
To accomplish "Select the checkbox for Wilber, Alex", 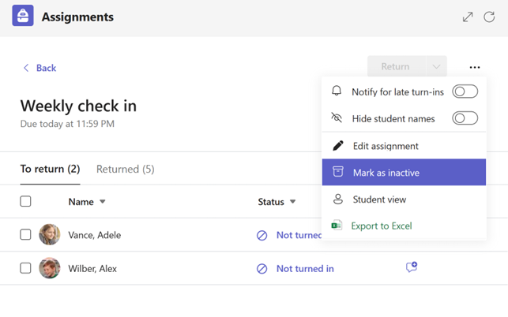I will 25,268.
